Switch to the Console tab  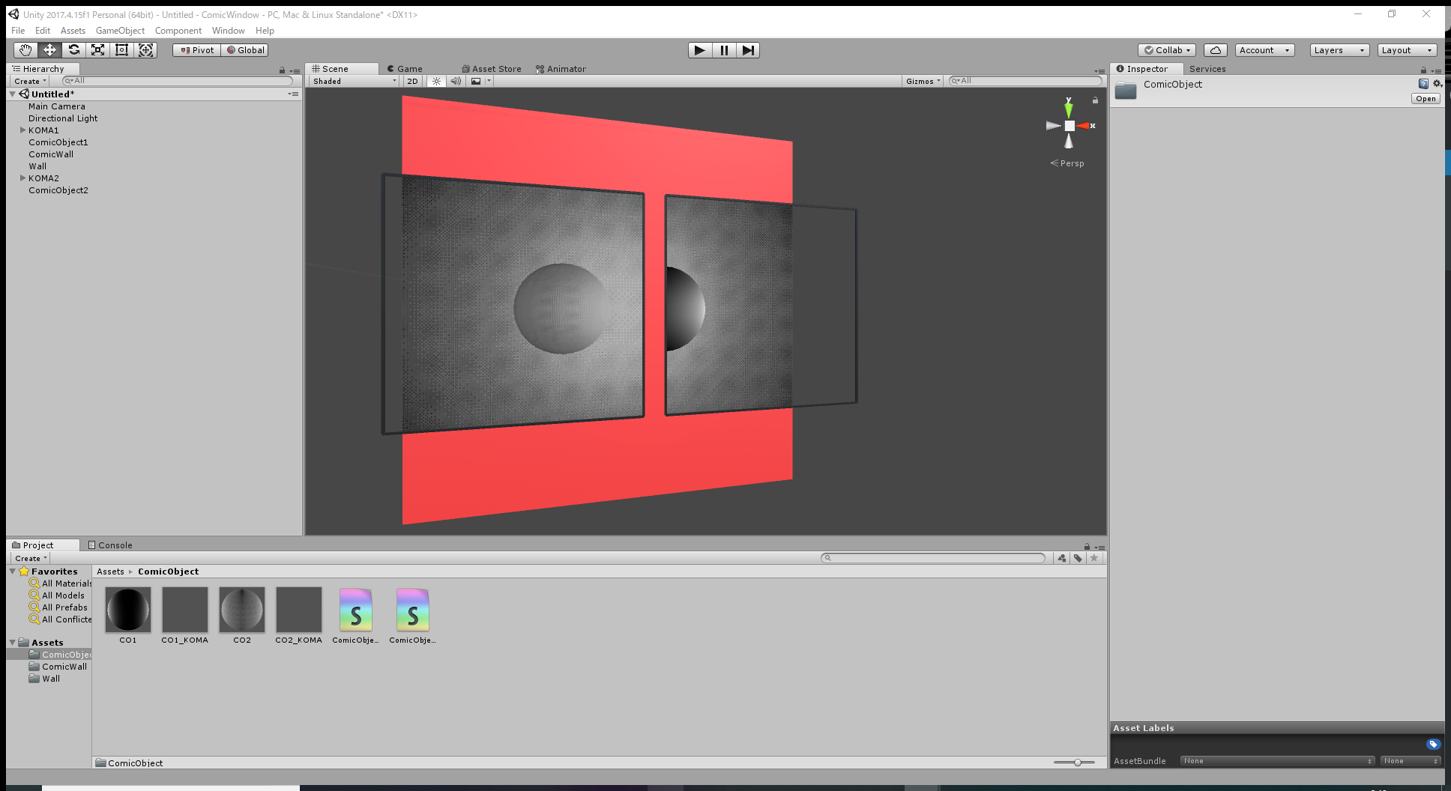(x=110, y=545)
